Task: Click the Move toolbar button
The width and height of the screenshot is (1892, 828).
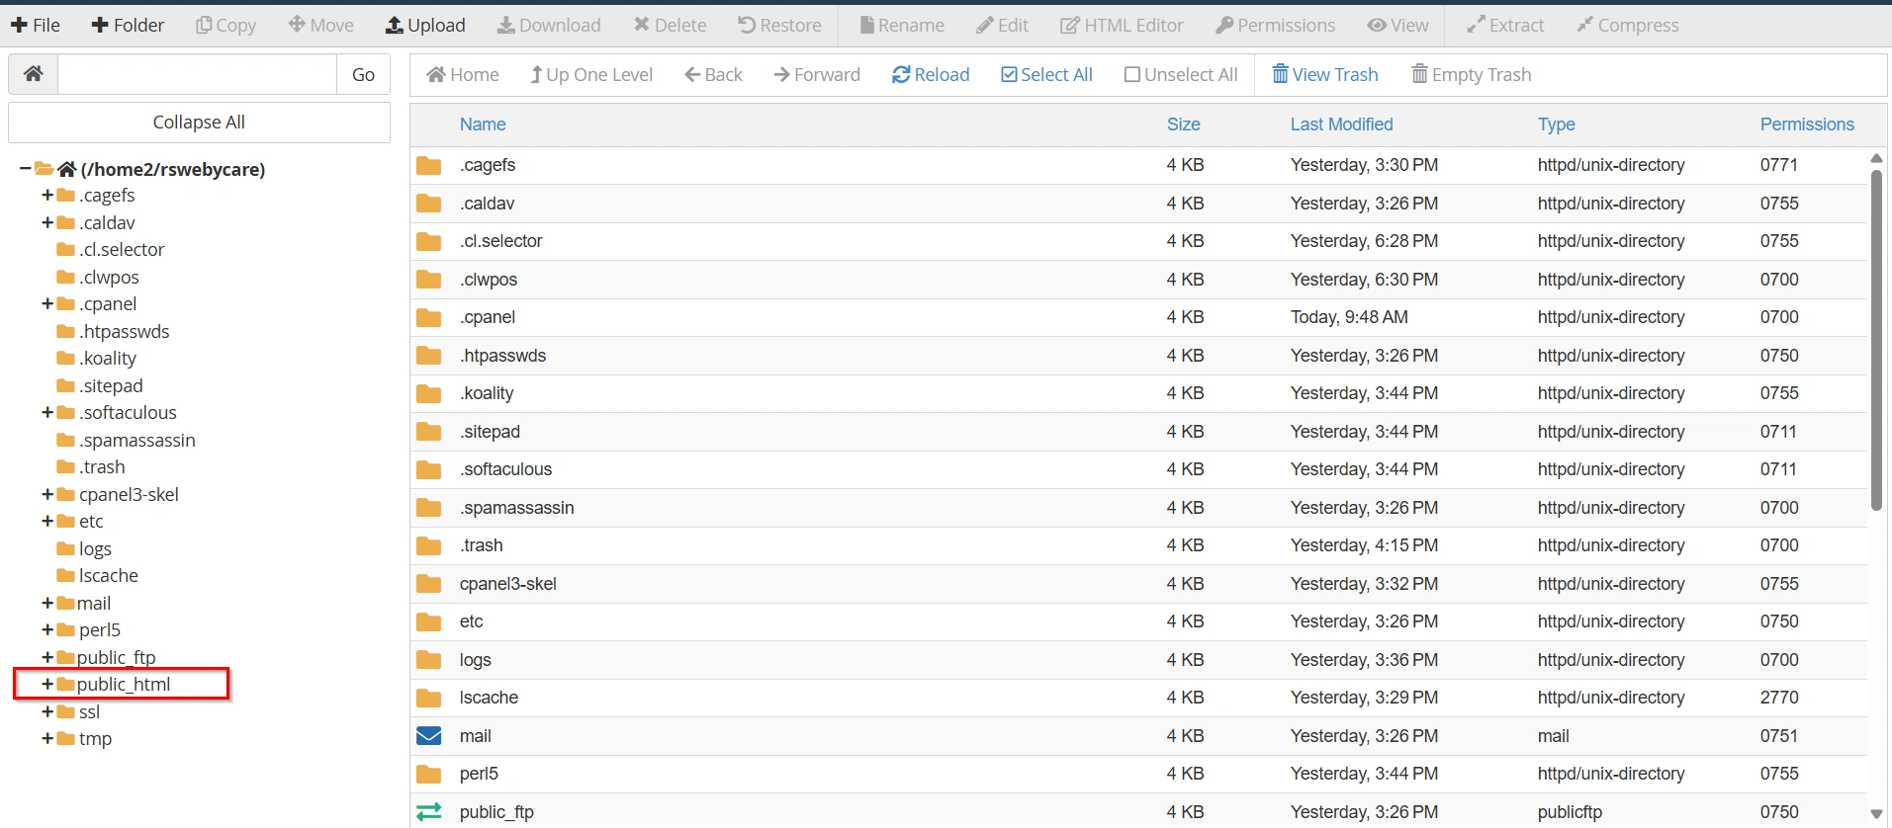Action: [x=320, y=25]
